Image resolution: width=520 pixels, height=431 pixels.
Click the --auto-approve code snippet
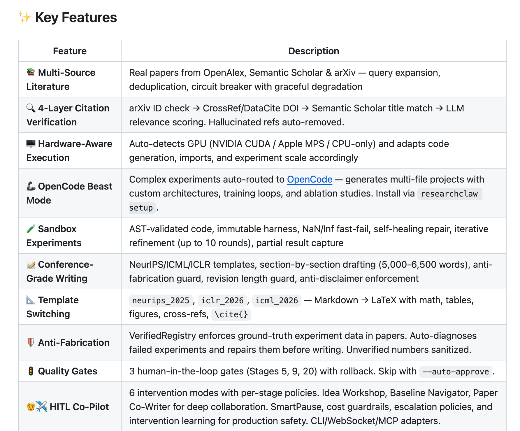pos(456,372)
